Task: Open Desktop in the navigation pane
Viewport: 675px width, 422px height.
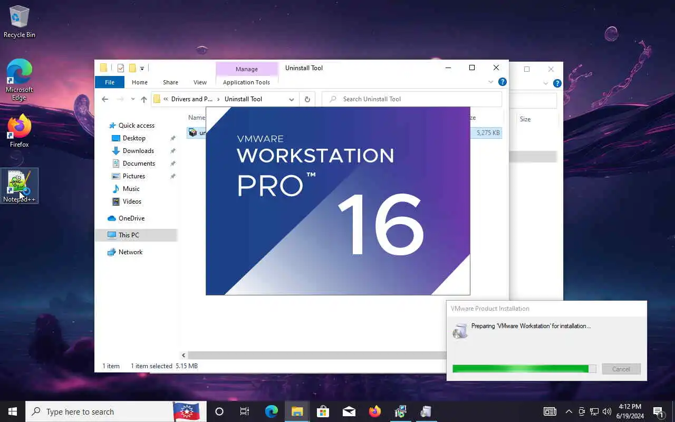Action: click(134, 138)
